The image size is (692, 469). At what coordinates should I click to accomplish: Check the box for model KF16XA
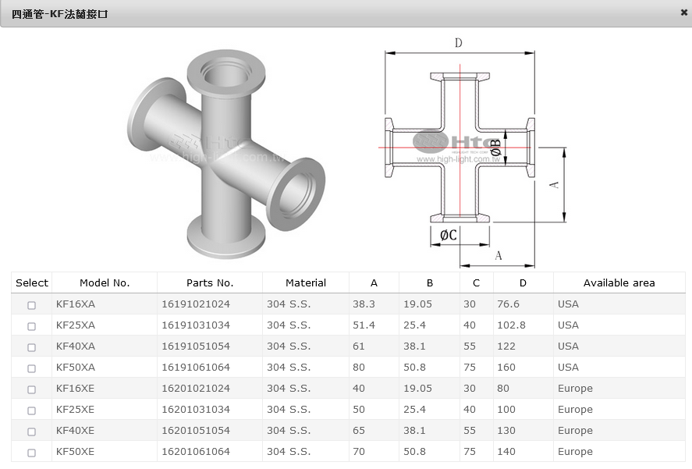click(x=32, y=305)
